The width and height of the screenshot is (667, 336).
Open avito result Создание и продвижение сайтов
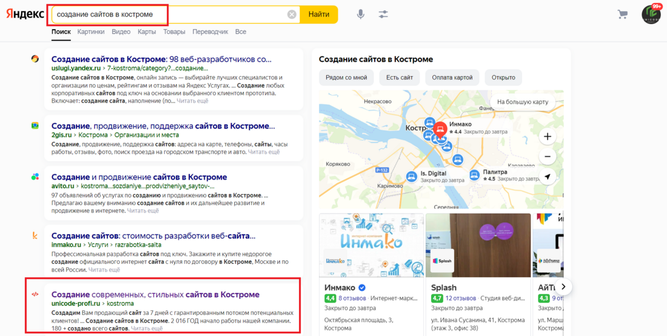139,177
